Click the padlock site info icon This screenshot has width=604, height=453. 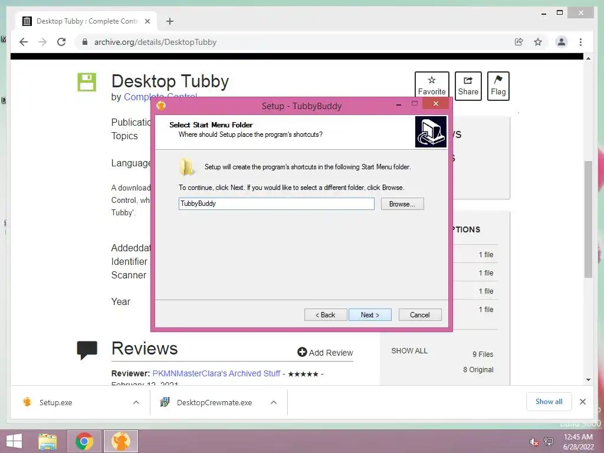click(x=85, y=42)
